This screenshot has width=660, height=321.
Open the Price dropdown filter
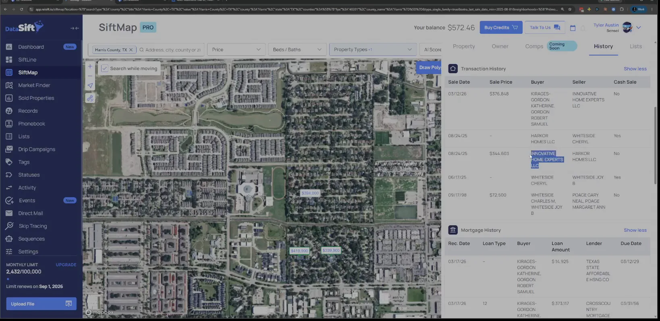click(236, 49)
